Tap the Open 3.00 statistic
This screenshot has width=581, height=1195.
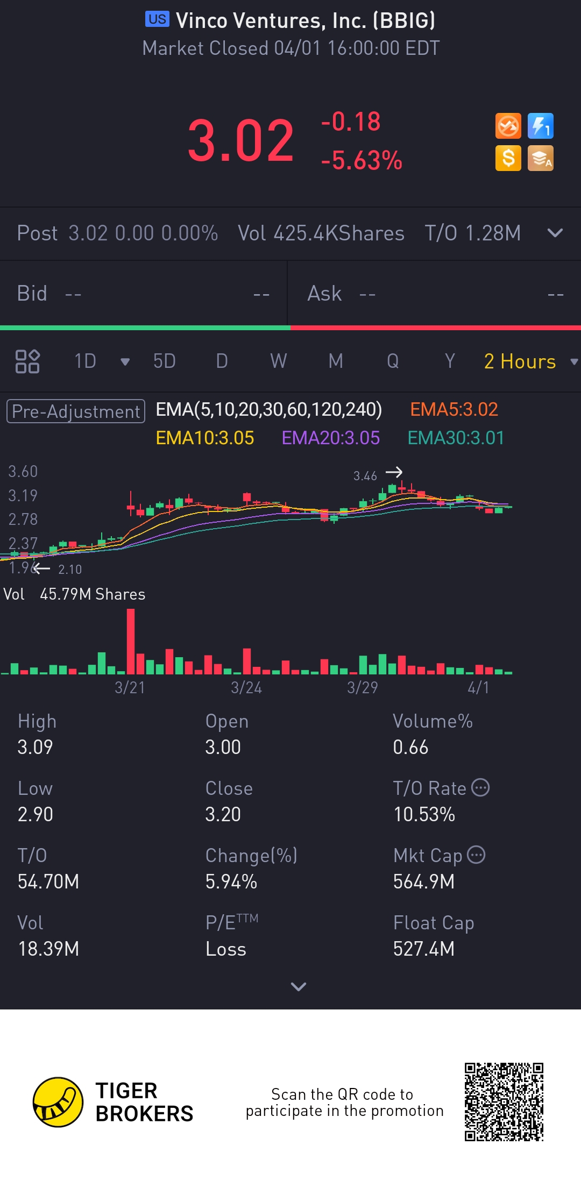pyautogui.click(x=227, y=735)
